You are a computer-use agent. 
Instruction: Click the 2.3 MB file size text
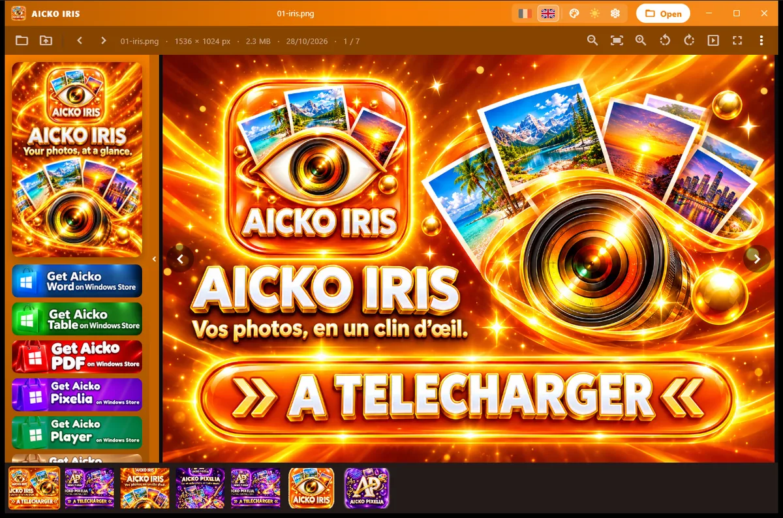[258, 41]
